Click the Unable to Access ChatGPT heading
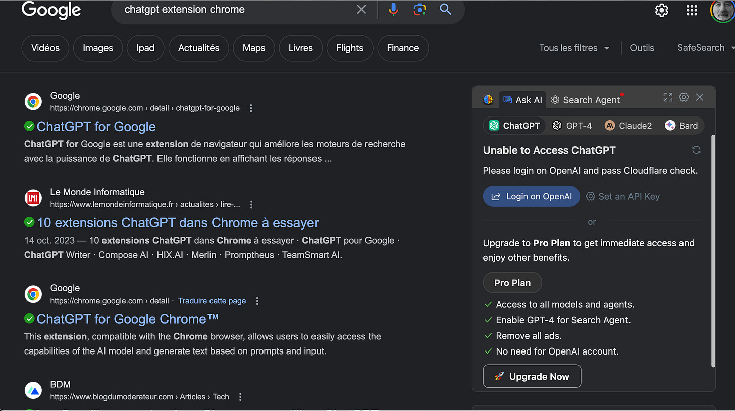This screenshot has width=735, height=411. coord(549,150)
